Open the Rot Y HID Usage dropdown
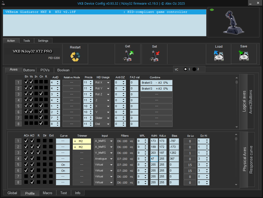This screenshot has width=263, height=198. (102, 89)
